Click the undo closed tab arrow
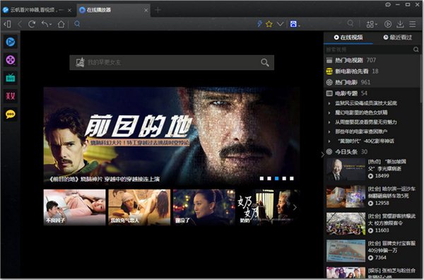Screen dimensions: 424x280 coord(46,24)
